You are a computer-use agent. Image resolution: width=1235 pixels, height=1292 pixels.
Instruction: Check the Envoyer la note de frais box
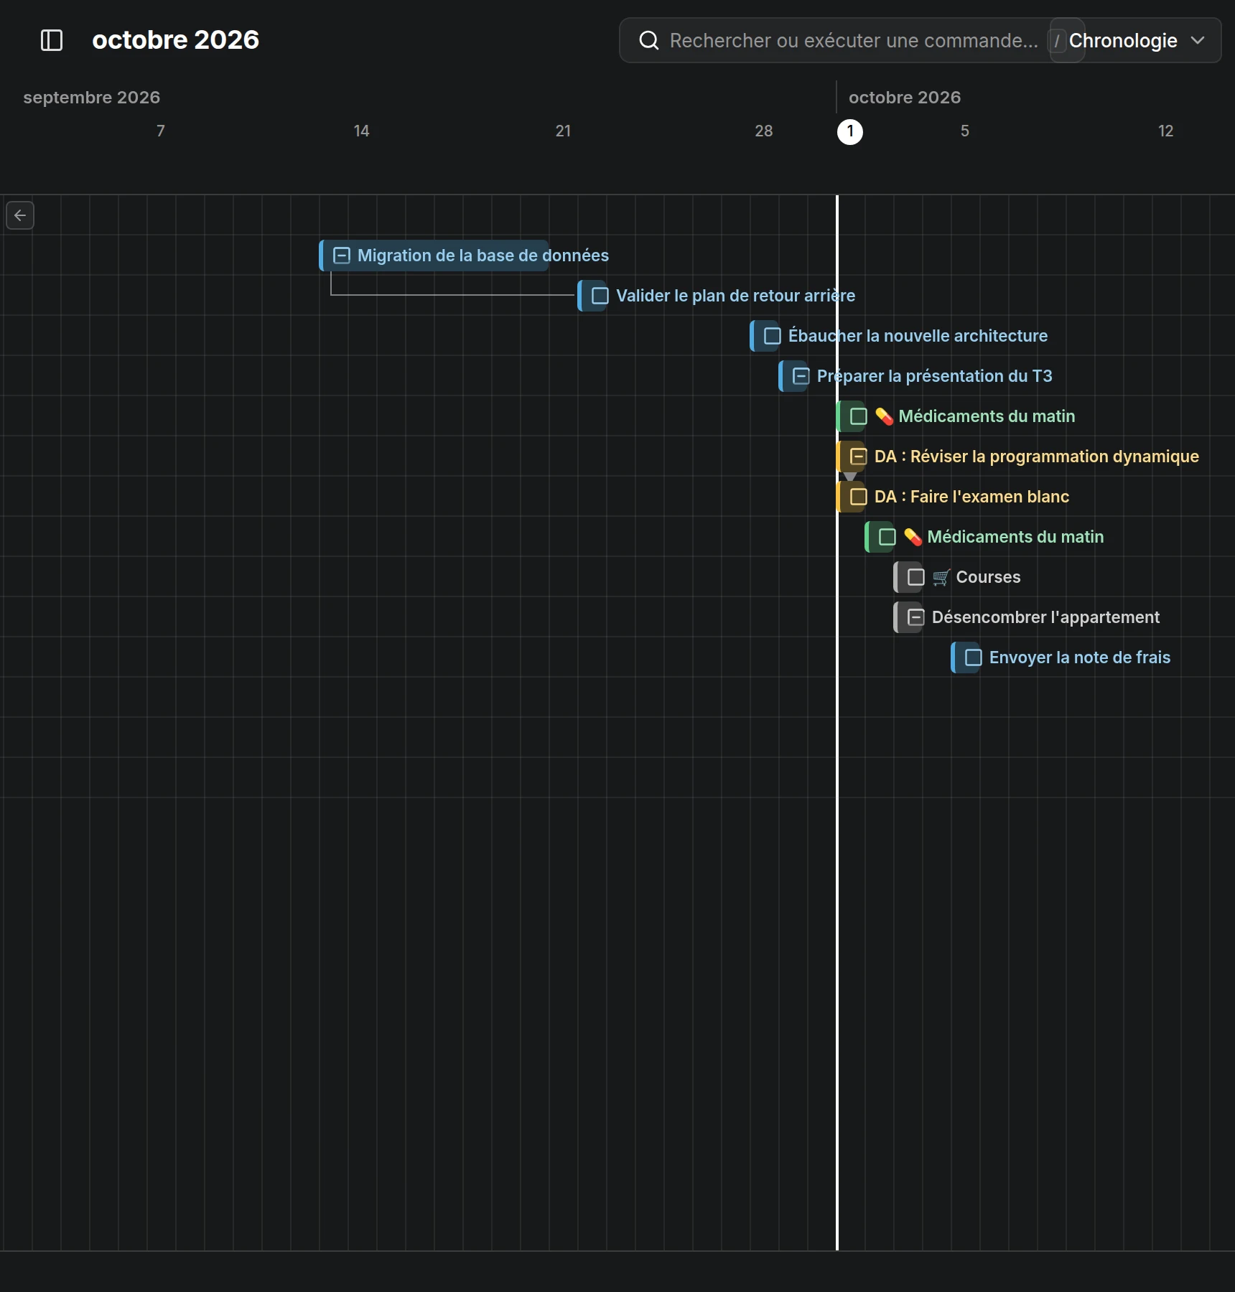(974, 657)
